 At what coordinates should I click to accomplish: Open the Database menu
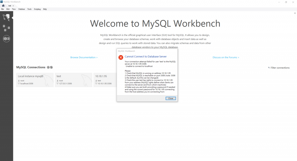click(x=21, y=9)
